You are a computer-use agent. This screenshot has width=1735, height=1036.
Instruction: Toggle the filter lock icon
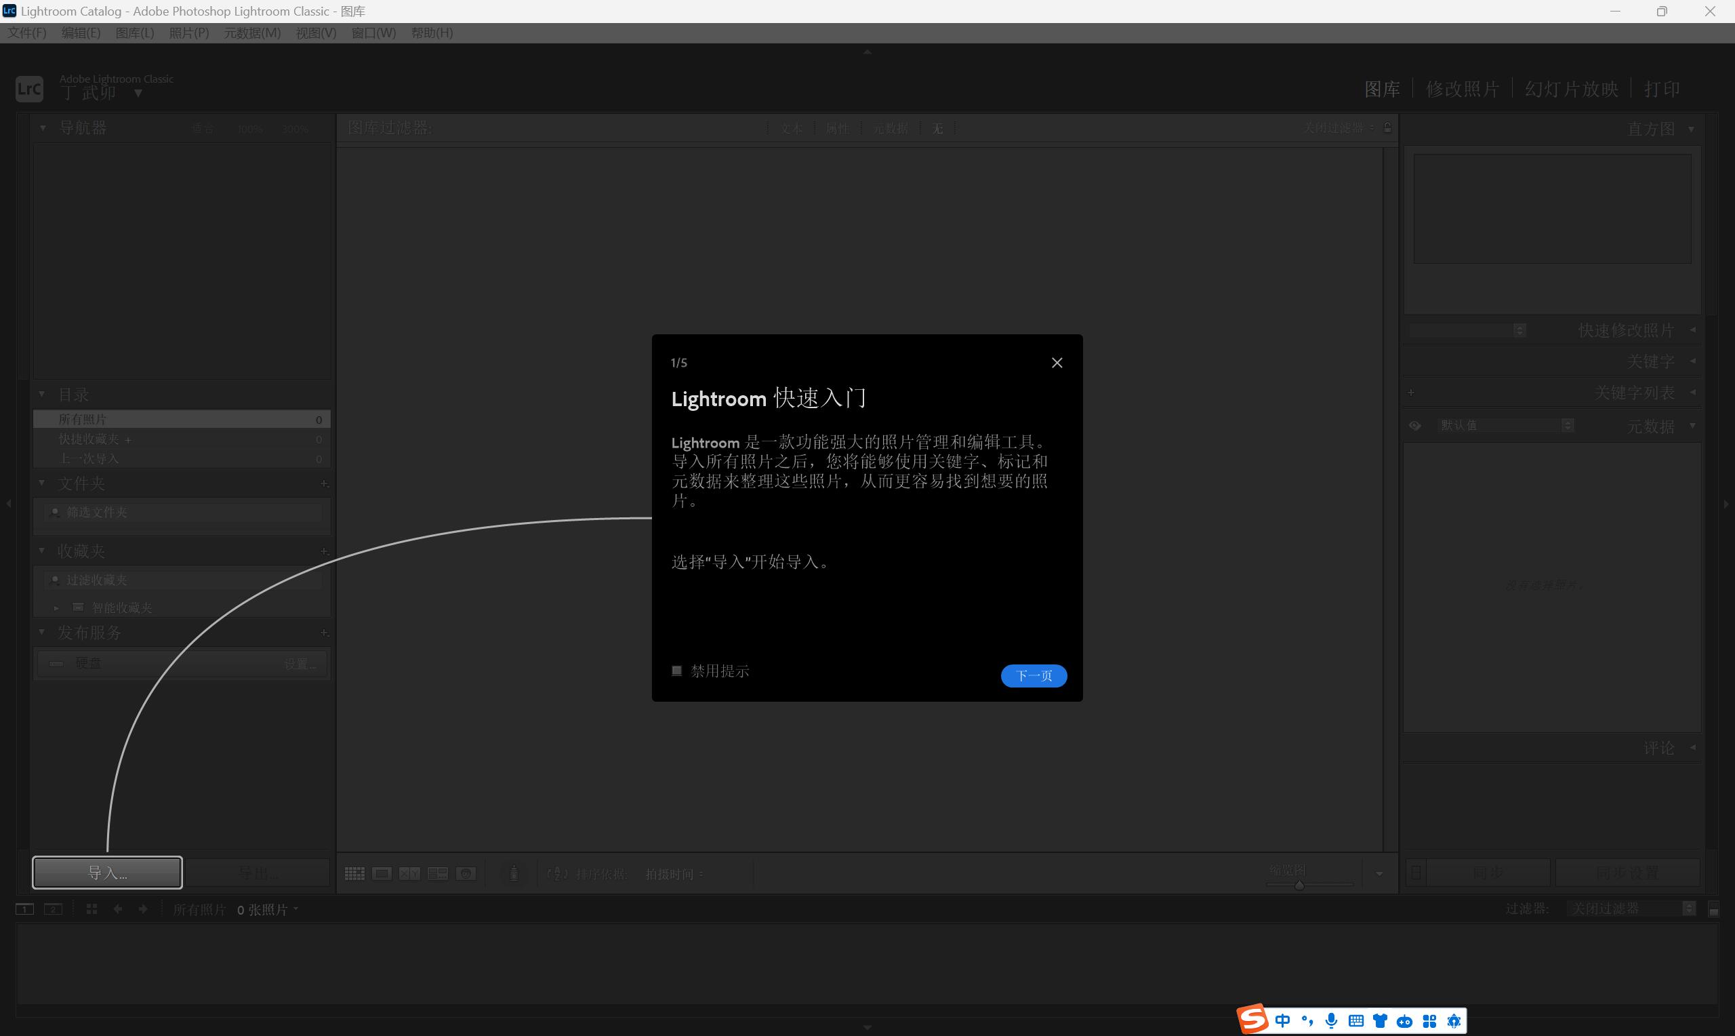[1387, 127]
